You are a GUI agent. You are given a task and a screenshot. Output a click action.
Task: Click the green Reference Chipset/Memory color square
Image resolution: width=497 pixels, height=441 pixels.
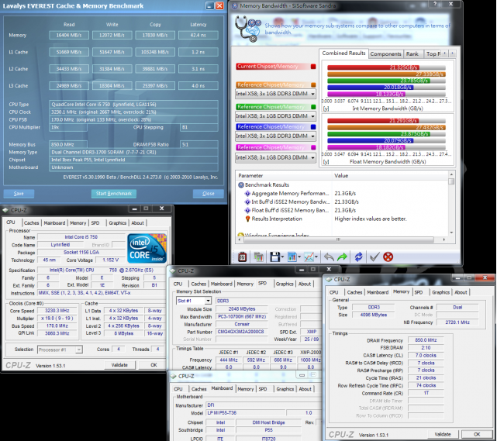(313, 107)
